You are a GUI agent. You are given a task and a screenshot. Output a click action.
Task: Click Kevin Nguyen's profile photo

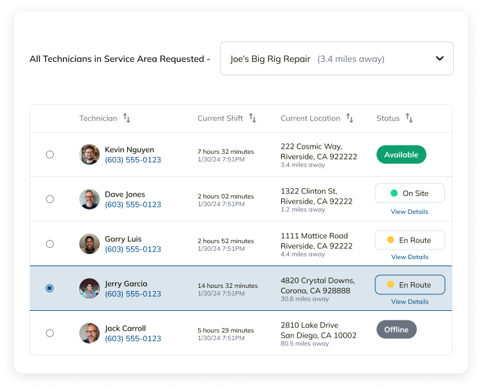[x=89, y=154]
